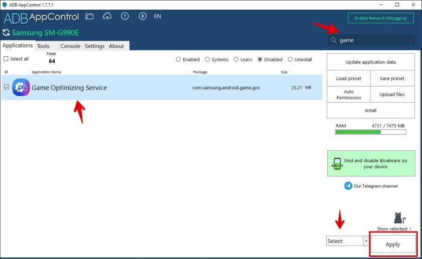
Task: Click the Samsung SM-G990E device name
Action: pyautogui.click(x=45, y=33)
